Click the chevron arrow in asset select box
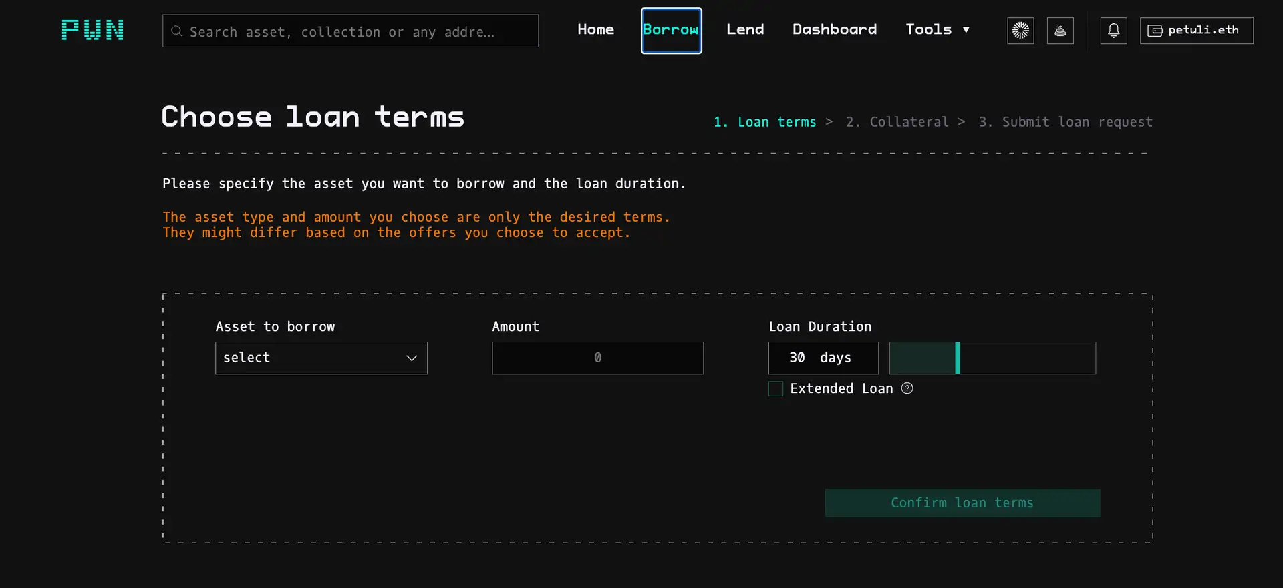 (412, 358)
